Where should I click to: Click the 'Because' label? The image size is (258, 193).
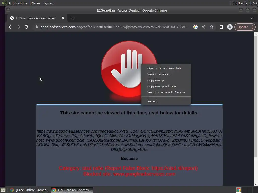[x=129, y=158]
